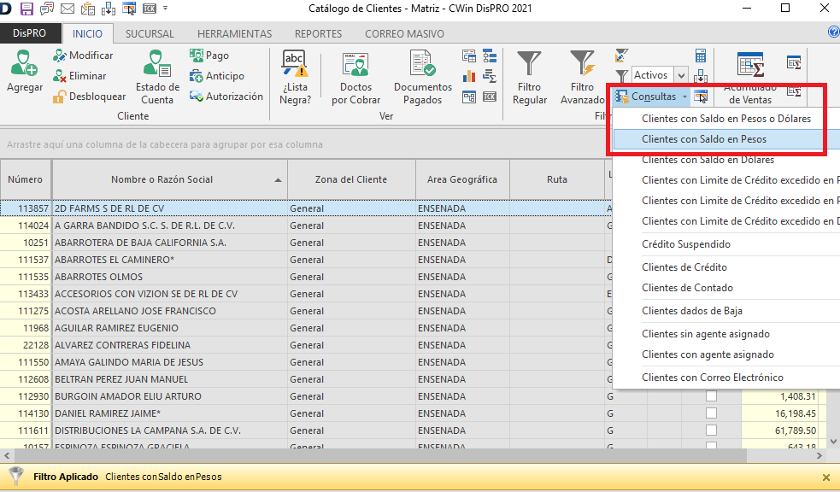Open the Consultas dropdown button
The width and height of the screenshot is (840, 492).
coord(652,97)
